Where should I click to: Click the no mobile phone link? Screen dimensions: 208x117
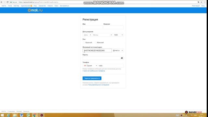click(x=94, y=71)
